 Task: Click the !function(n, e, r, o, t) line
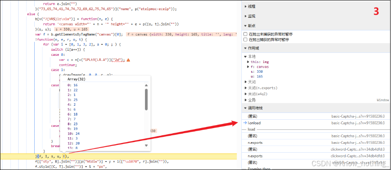coord(61,39)
